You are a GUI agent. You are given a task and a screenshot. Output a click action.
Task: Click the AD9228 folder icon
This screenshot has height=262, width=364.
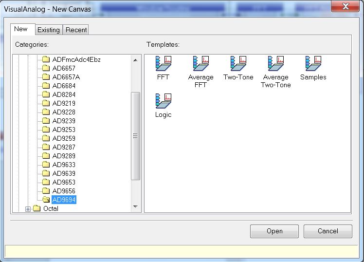click(x=46, y=112)
